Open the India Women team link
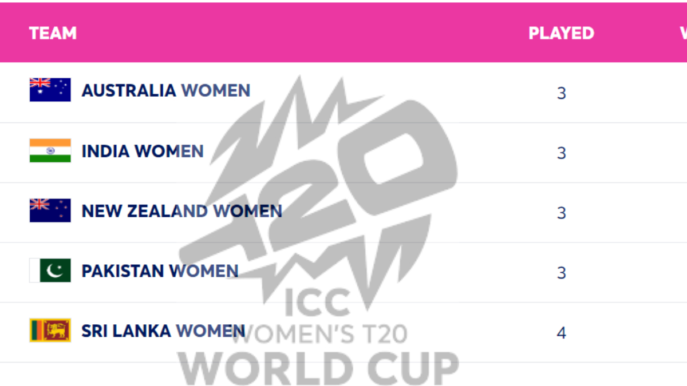 point(143,151)
